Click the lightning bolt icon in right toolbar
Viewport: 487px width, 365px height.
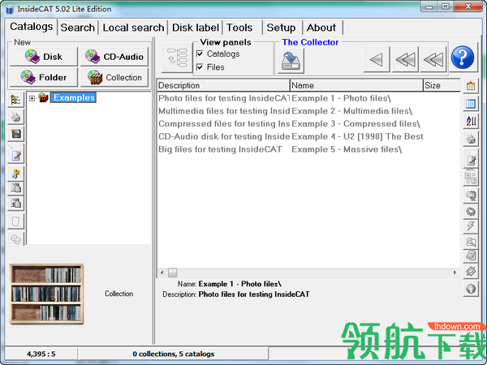coord(471,226)
